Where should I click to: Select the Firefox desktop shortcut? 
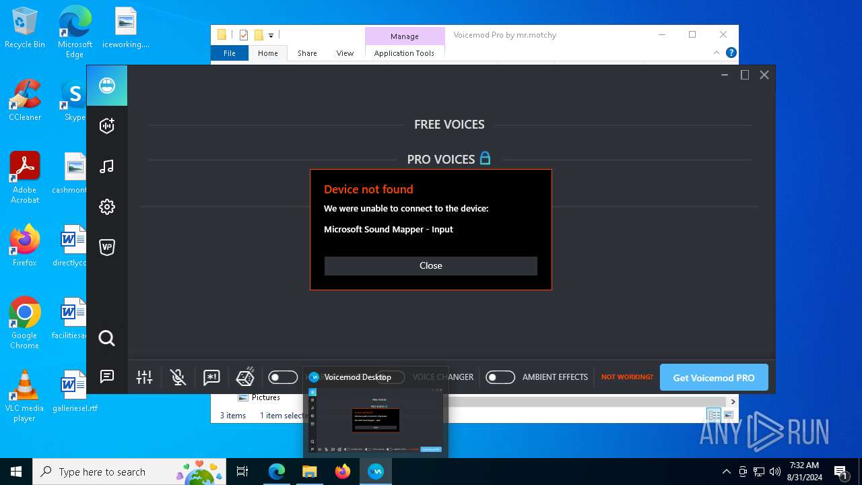[x=25, y=245]
